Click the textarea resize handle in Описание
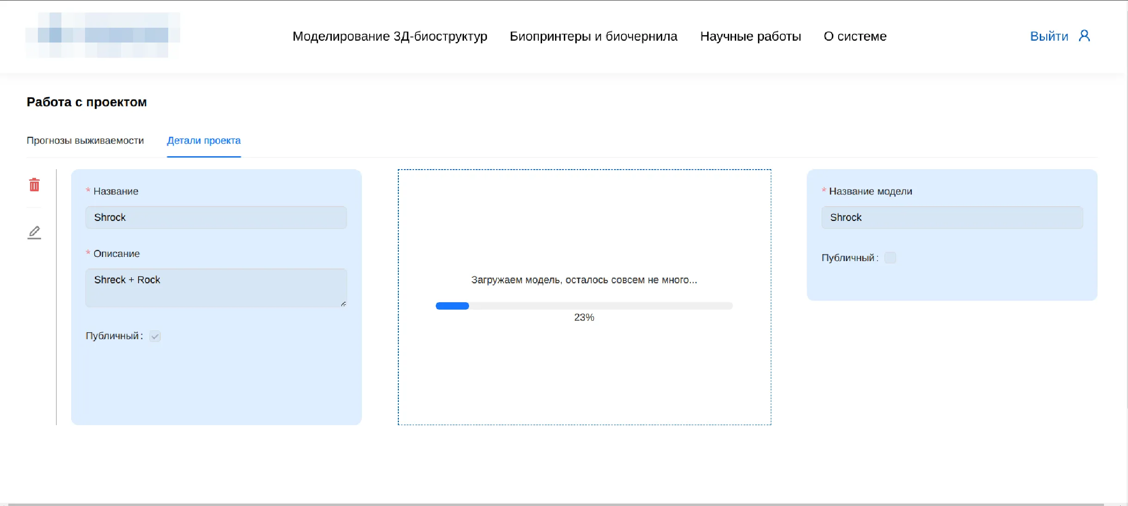1128x506 pixels. coord(343,304)
